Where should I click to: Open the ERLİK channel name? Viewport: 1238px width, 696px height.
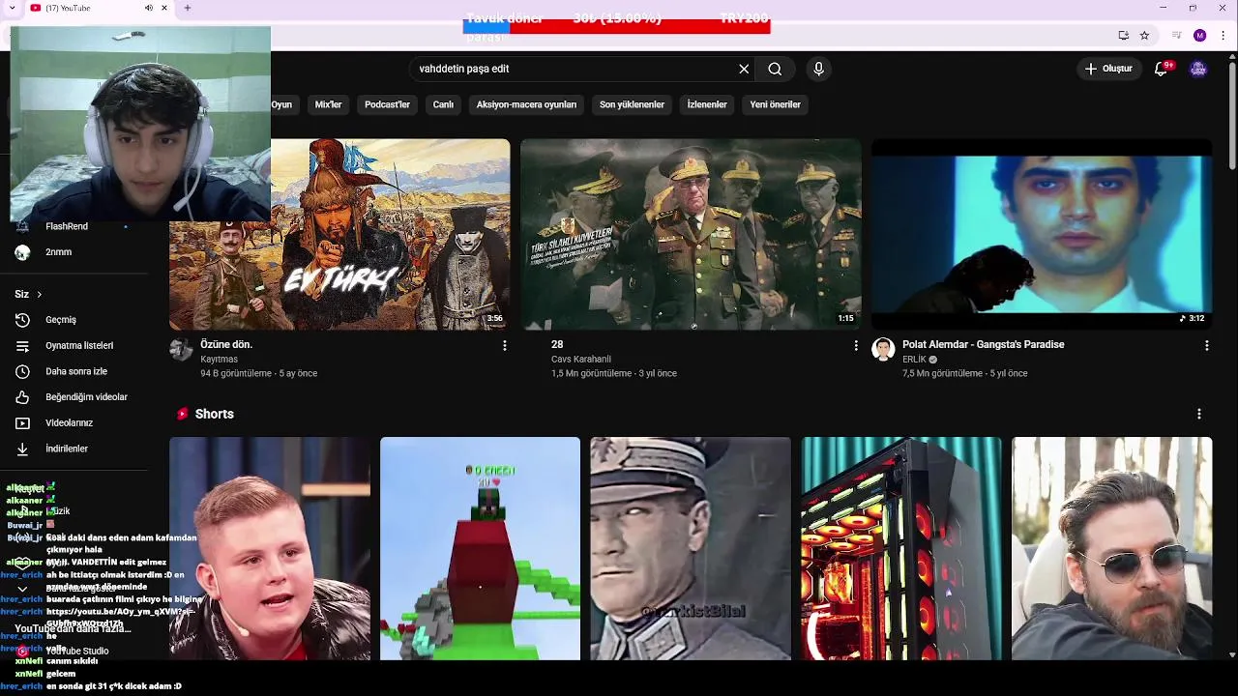tap(914, 360)
